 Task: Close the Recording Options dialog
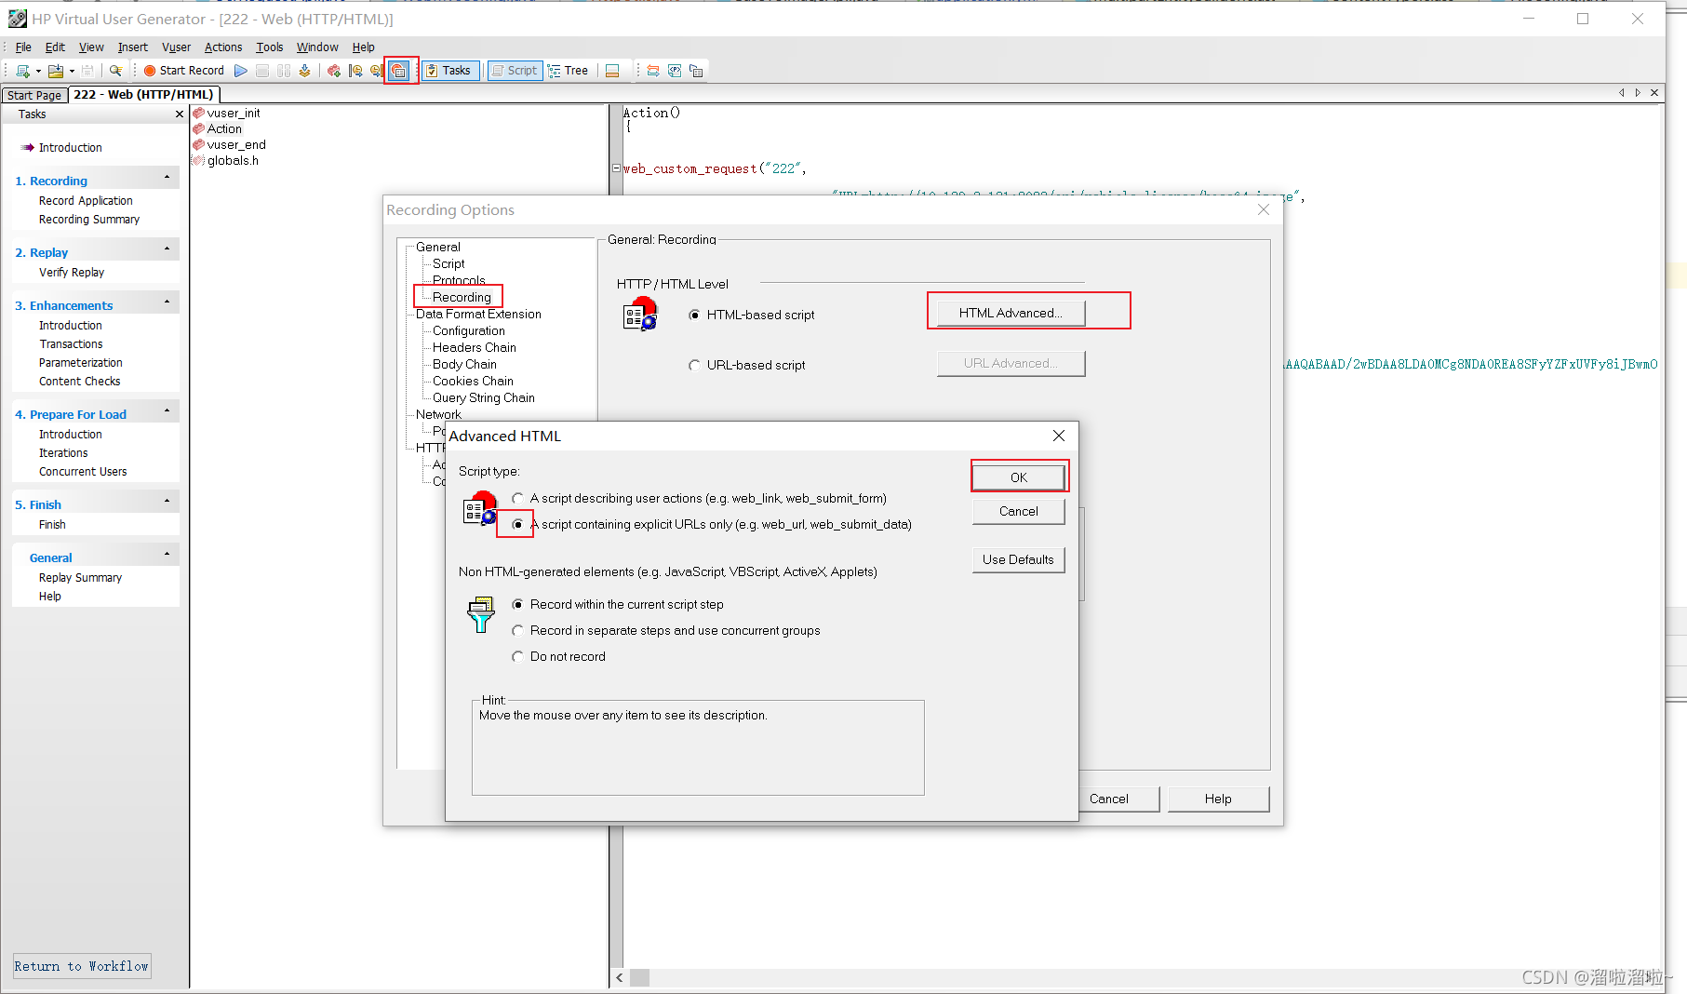(x=1264, y=209)
